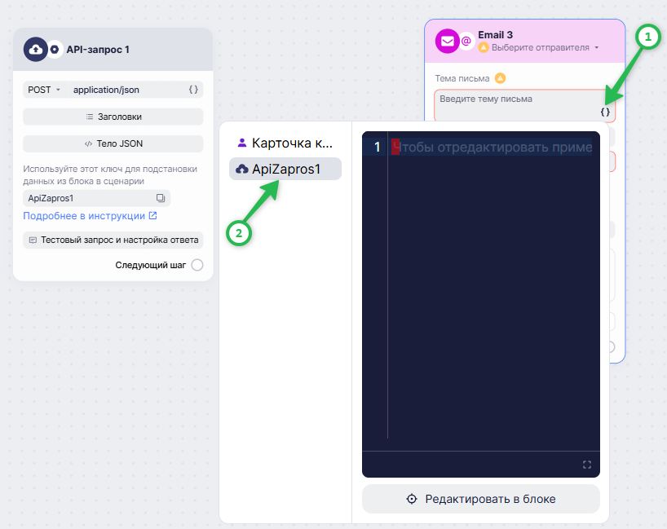Open variables braces in application/json field
The image size is (667, 529).
193,90
